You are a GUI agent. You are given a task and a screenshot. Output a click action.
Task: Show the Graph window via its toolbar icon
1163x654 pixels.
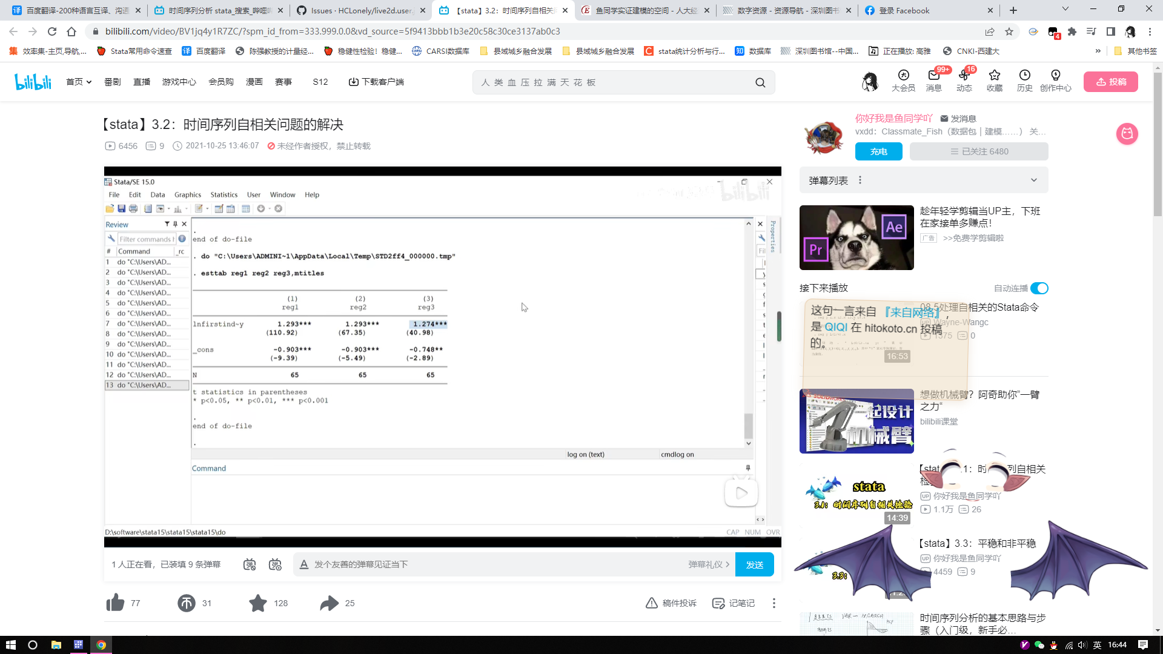pos(178,208)
